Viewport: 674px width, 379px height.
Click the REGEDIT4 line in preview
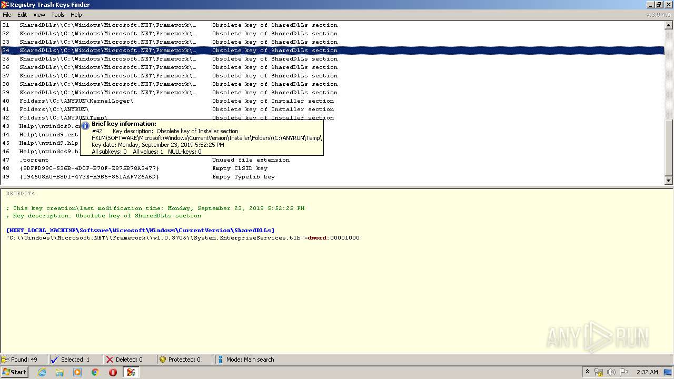[x=21, y=194]
